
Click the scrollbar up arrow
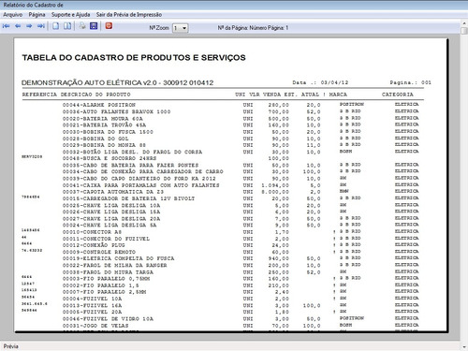point(464,23)
